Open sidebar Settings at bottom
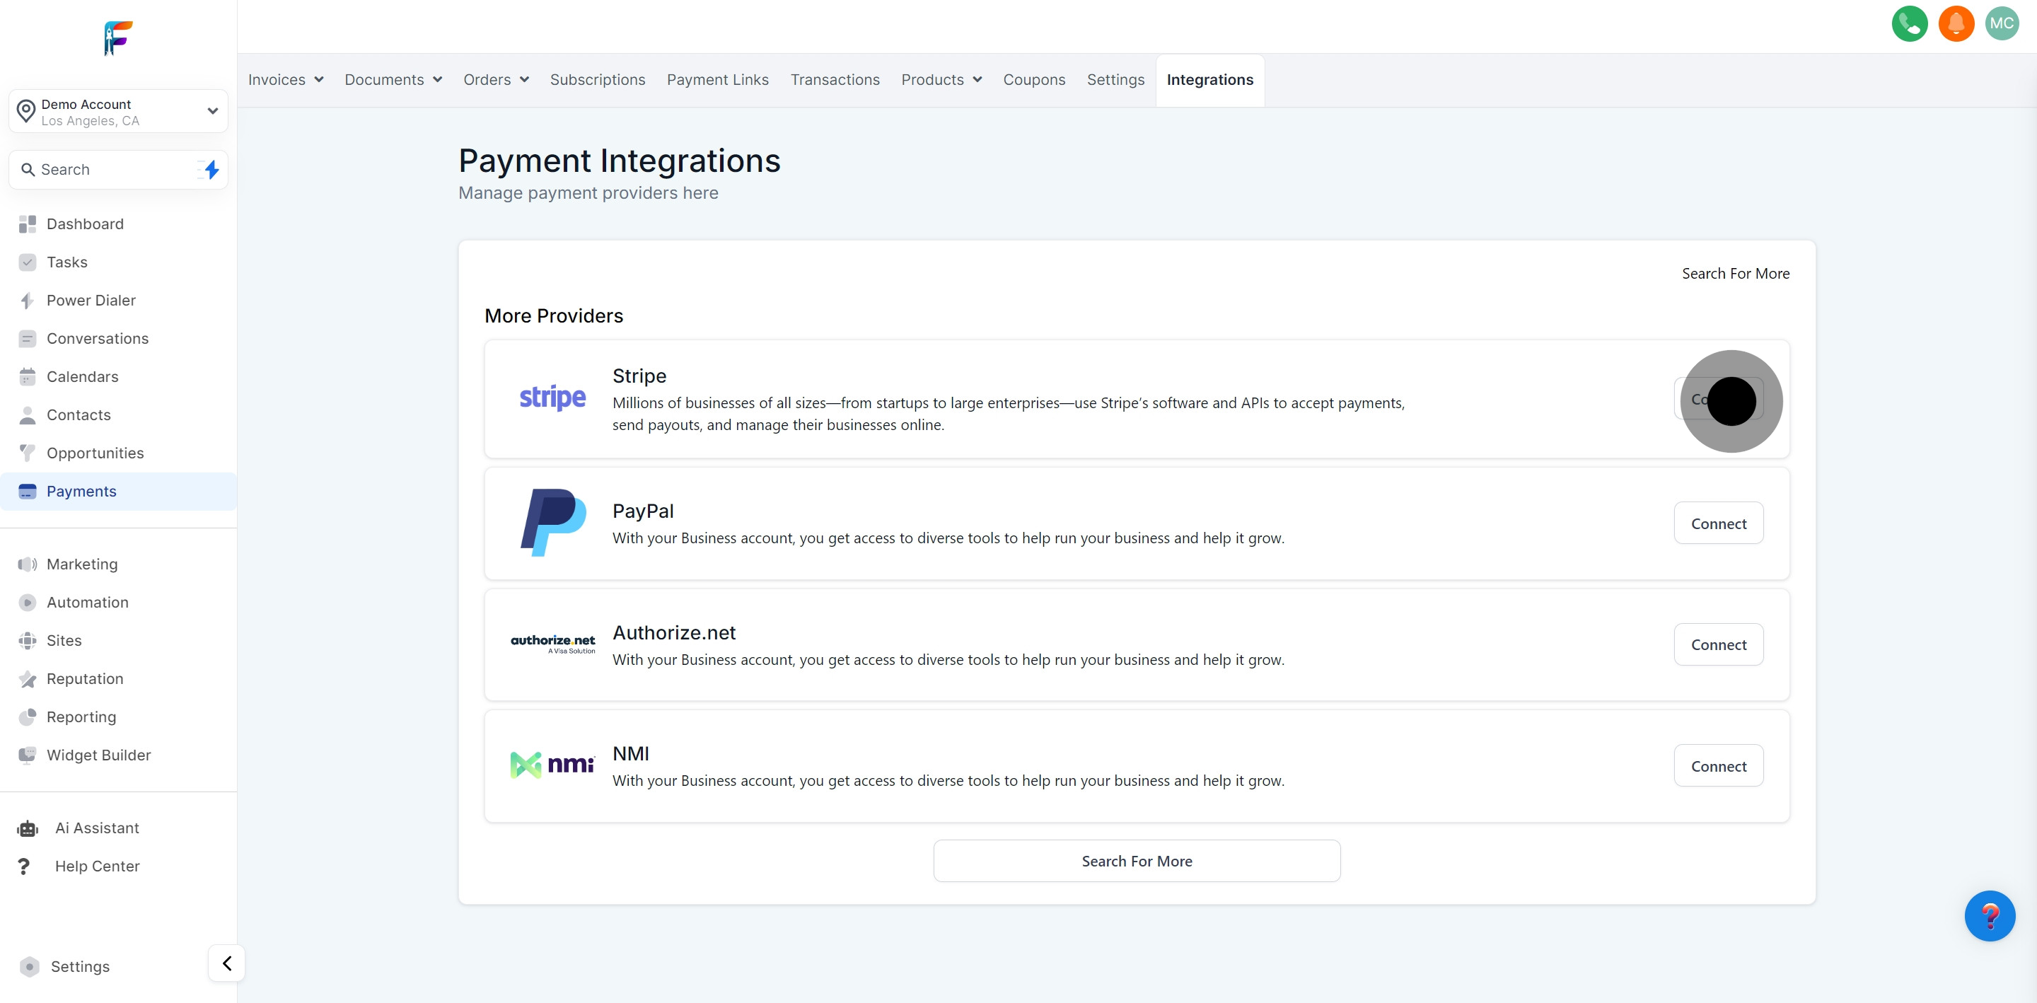Image resolution: width=2037 pixels, height=1003 pixels. click(x=80, y=967)
